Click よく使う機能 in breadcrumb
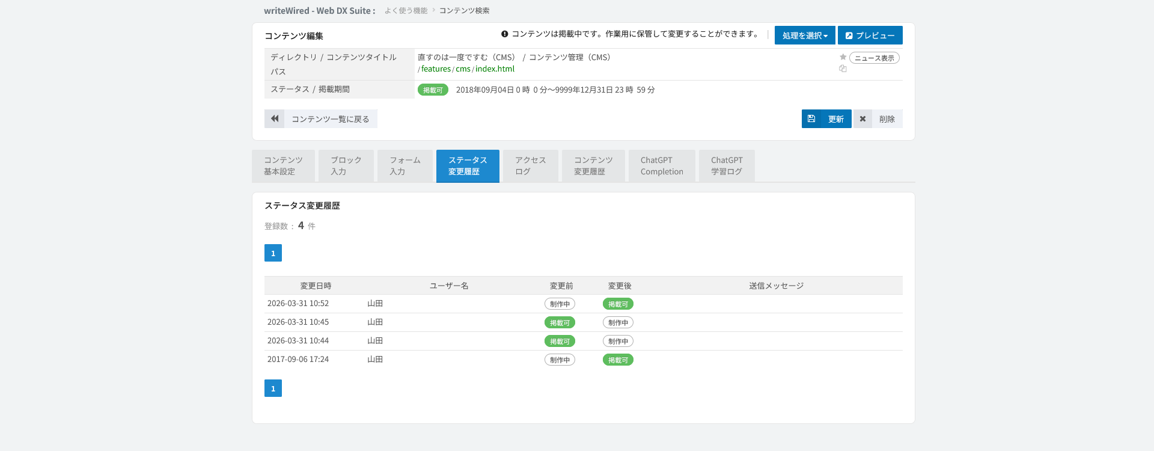1154x451 pixels. click(x=406, y=10)
